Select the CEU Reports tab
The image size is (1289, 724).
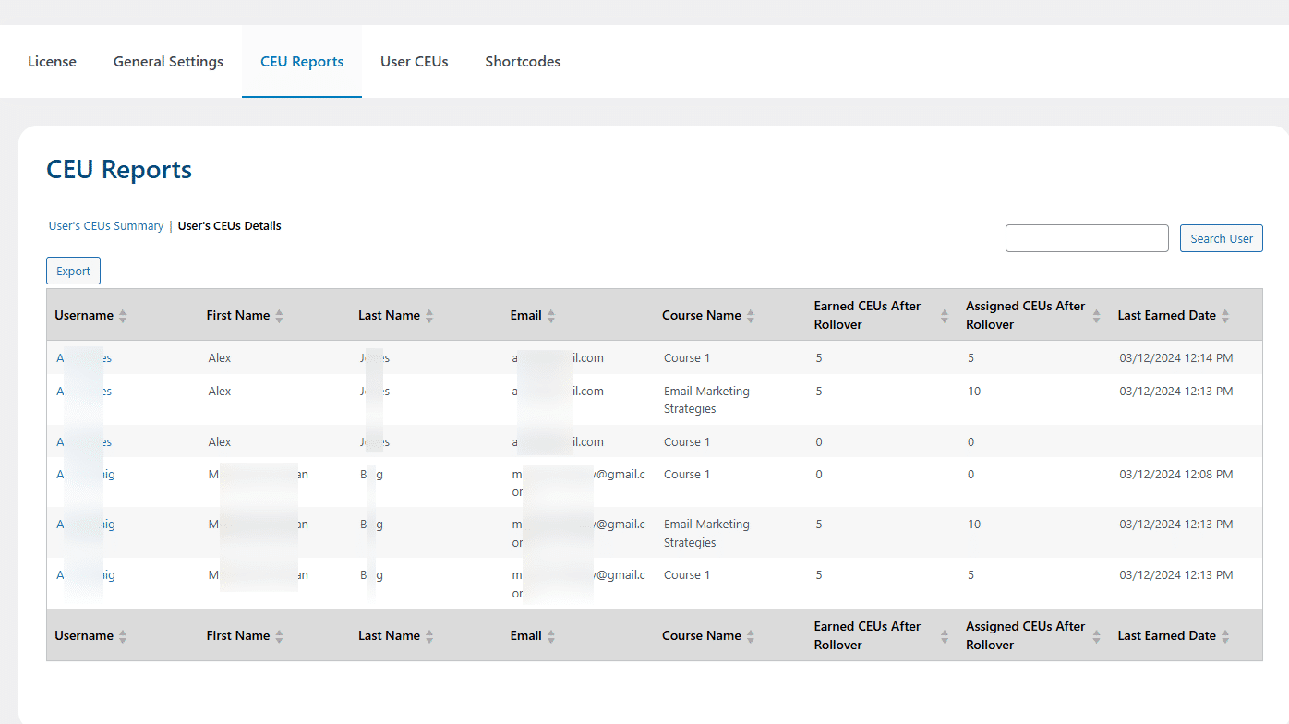coord(302,62)
